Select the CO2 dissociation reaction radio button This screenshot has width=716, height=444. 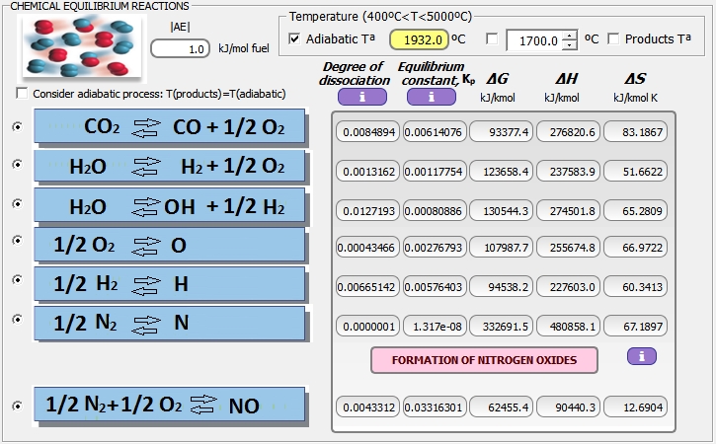click(x=17, y=127)
